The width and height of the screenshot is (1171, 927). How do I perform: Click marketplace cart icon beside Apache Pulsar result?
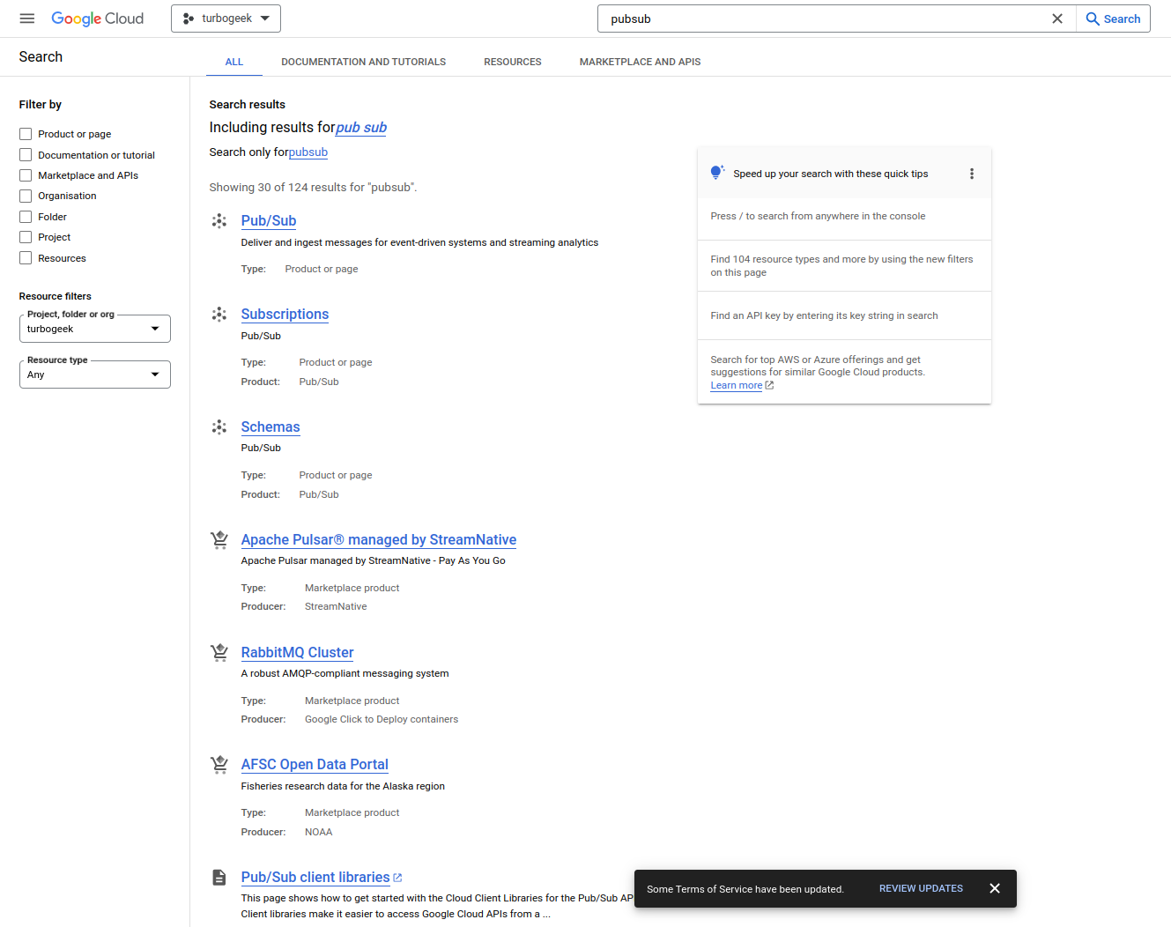click(x=219, y=540)
